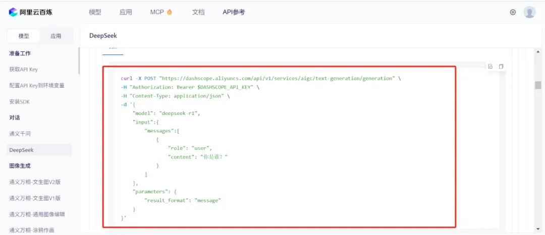
Task: Open 通义千问 in sidebar
Action: pyautogui.click(x=20, y=134)
